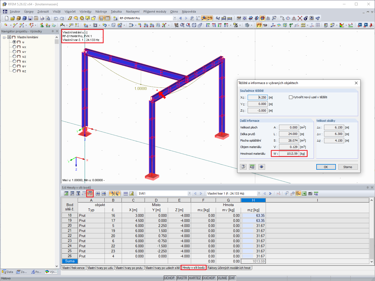Select the 'ux' radio button
Image resolution: width=375 pixels, height=281 pixels.
pyautogui.click(x=14, y=47)
